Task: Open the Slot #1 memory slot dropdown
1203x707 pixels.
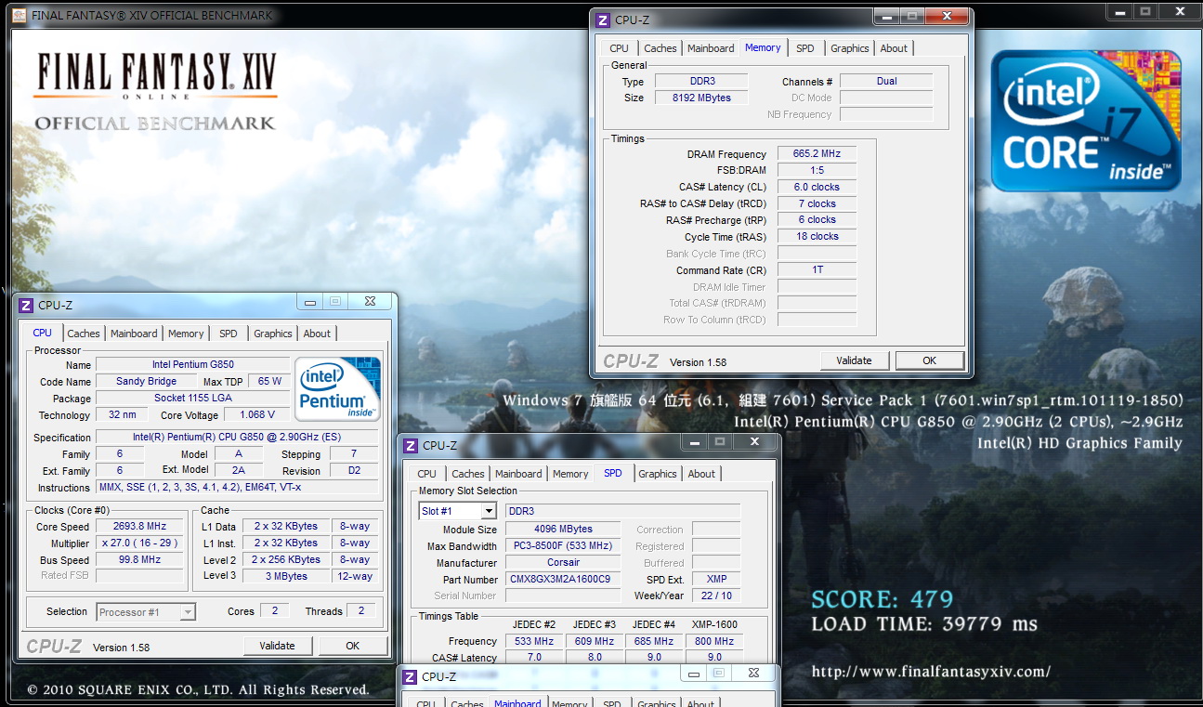Action: 489,511
